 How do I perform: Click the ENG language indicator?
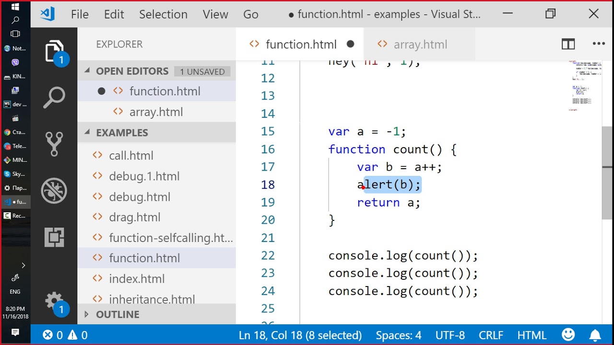click(15, 291)
